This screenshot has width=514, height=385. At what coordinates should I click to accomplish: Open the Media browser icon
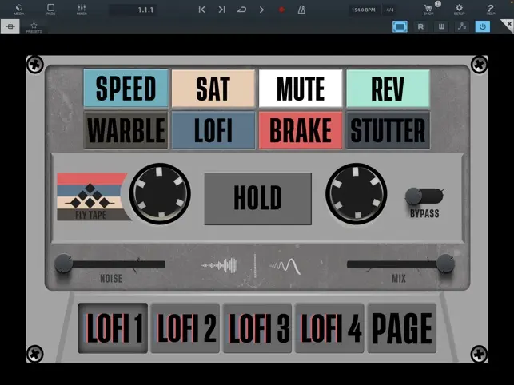(18, 10)
